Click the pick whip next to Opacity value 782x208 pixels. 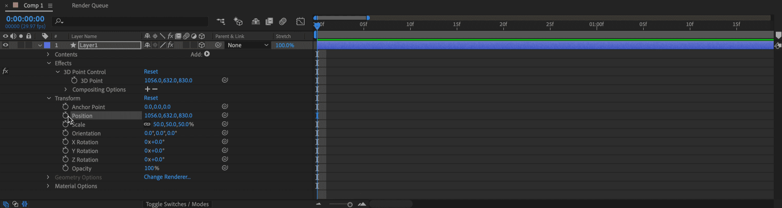coord(225,168)
